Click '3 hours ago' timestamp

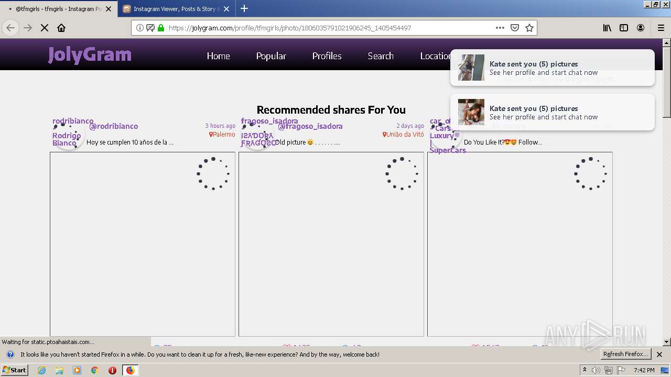coord(220,126)
